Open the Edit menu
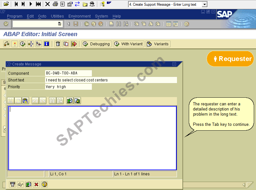The height and width of the screenshot is (190, 256). coord(30,16)
